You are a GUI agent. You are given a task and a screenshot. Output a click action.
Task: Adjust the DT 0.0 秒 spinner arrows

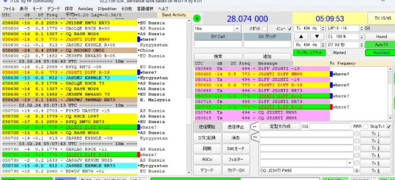click(362, 45)
